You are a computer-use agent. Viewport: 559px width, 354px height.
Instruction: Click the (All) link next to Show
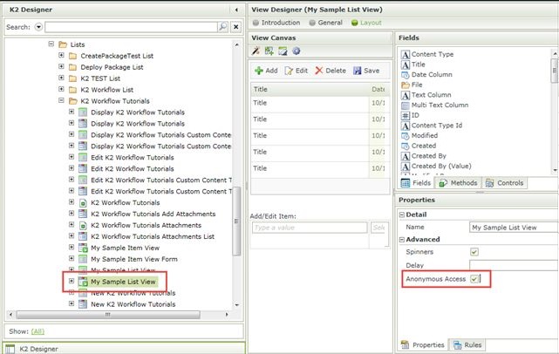point(37,331)
